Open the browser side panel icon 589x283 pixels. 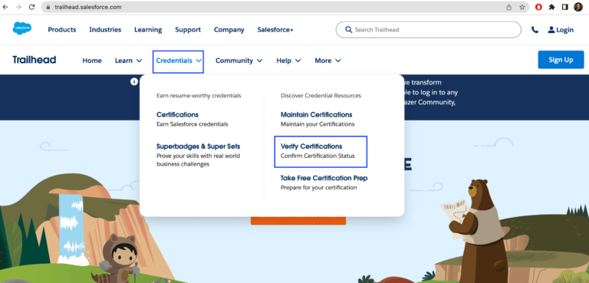(565, 7)
